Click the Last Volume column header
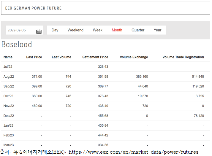Viewport: 212px width, 156px height. (61, 57)
